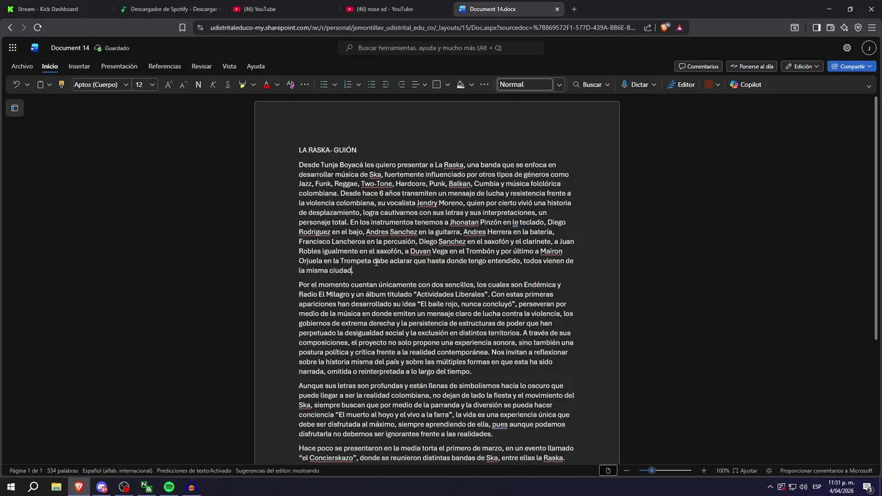Open the Revisar tab
Image resolution: width=882 pixels, height=496 pixels.
click(x=202, y=66)
